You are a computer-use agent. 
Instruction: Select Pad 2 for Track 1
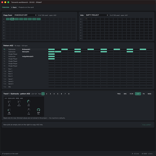tap(47, 94)
